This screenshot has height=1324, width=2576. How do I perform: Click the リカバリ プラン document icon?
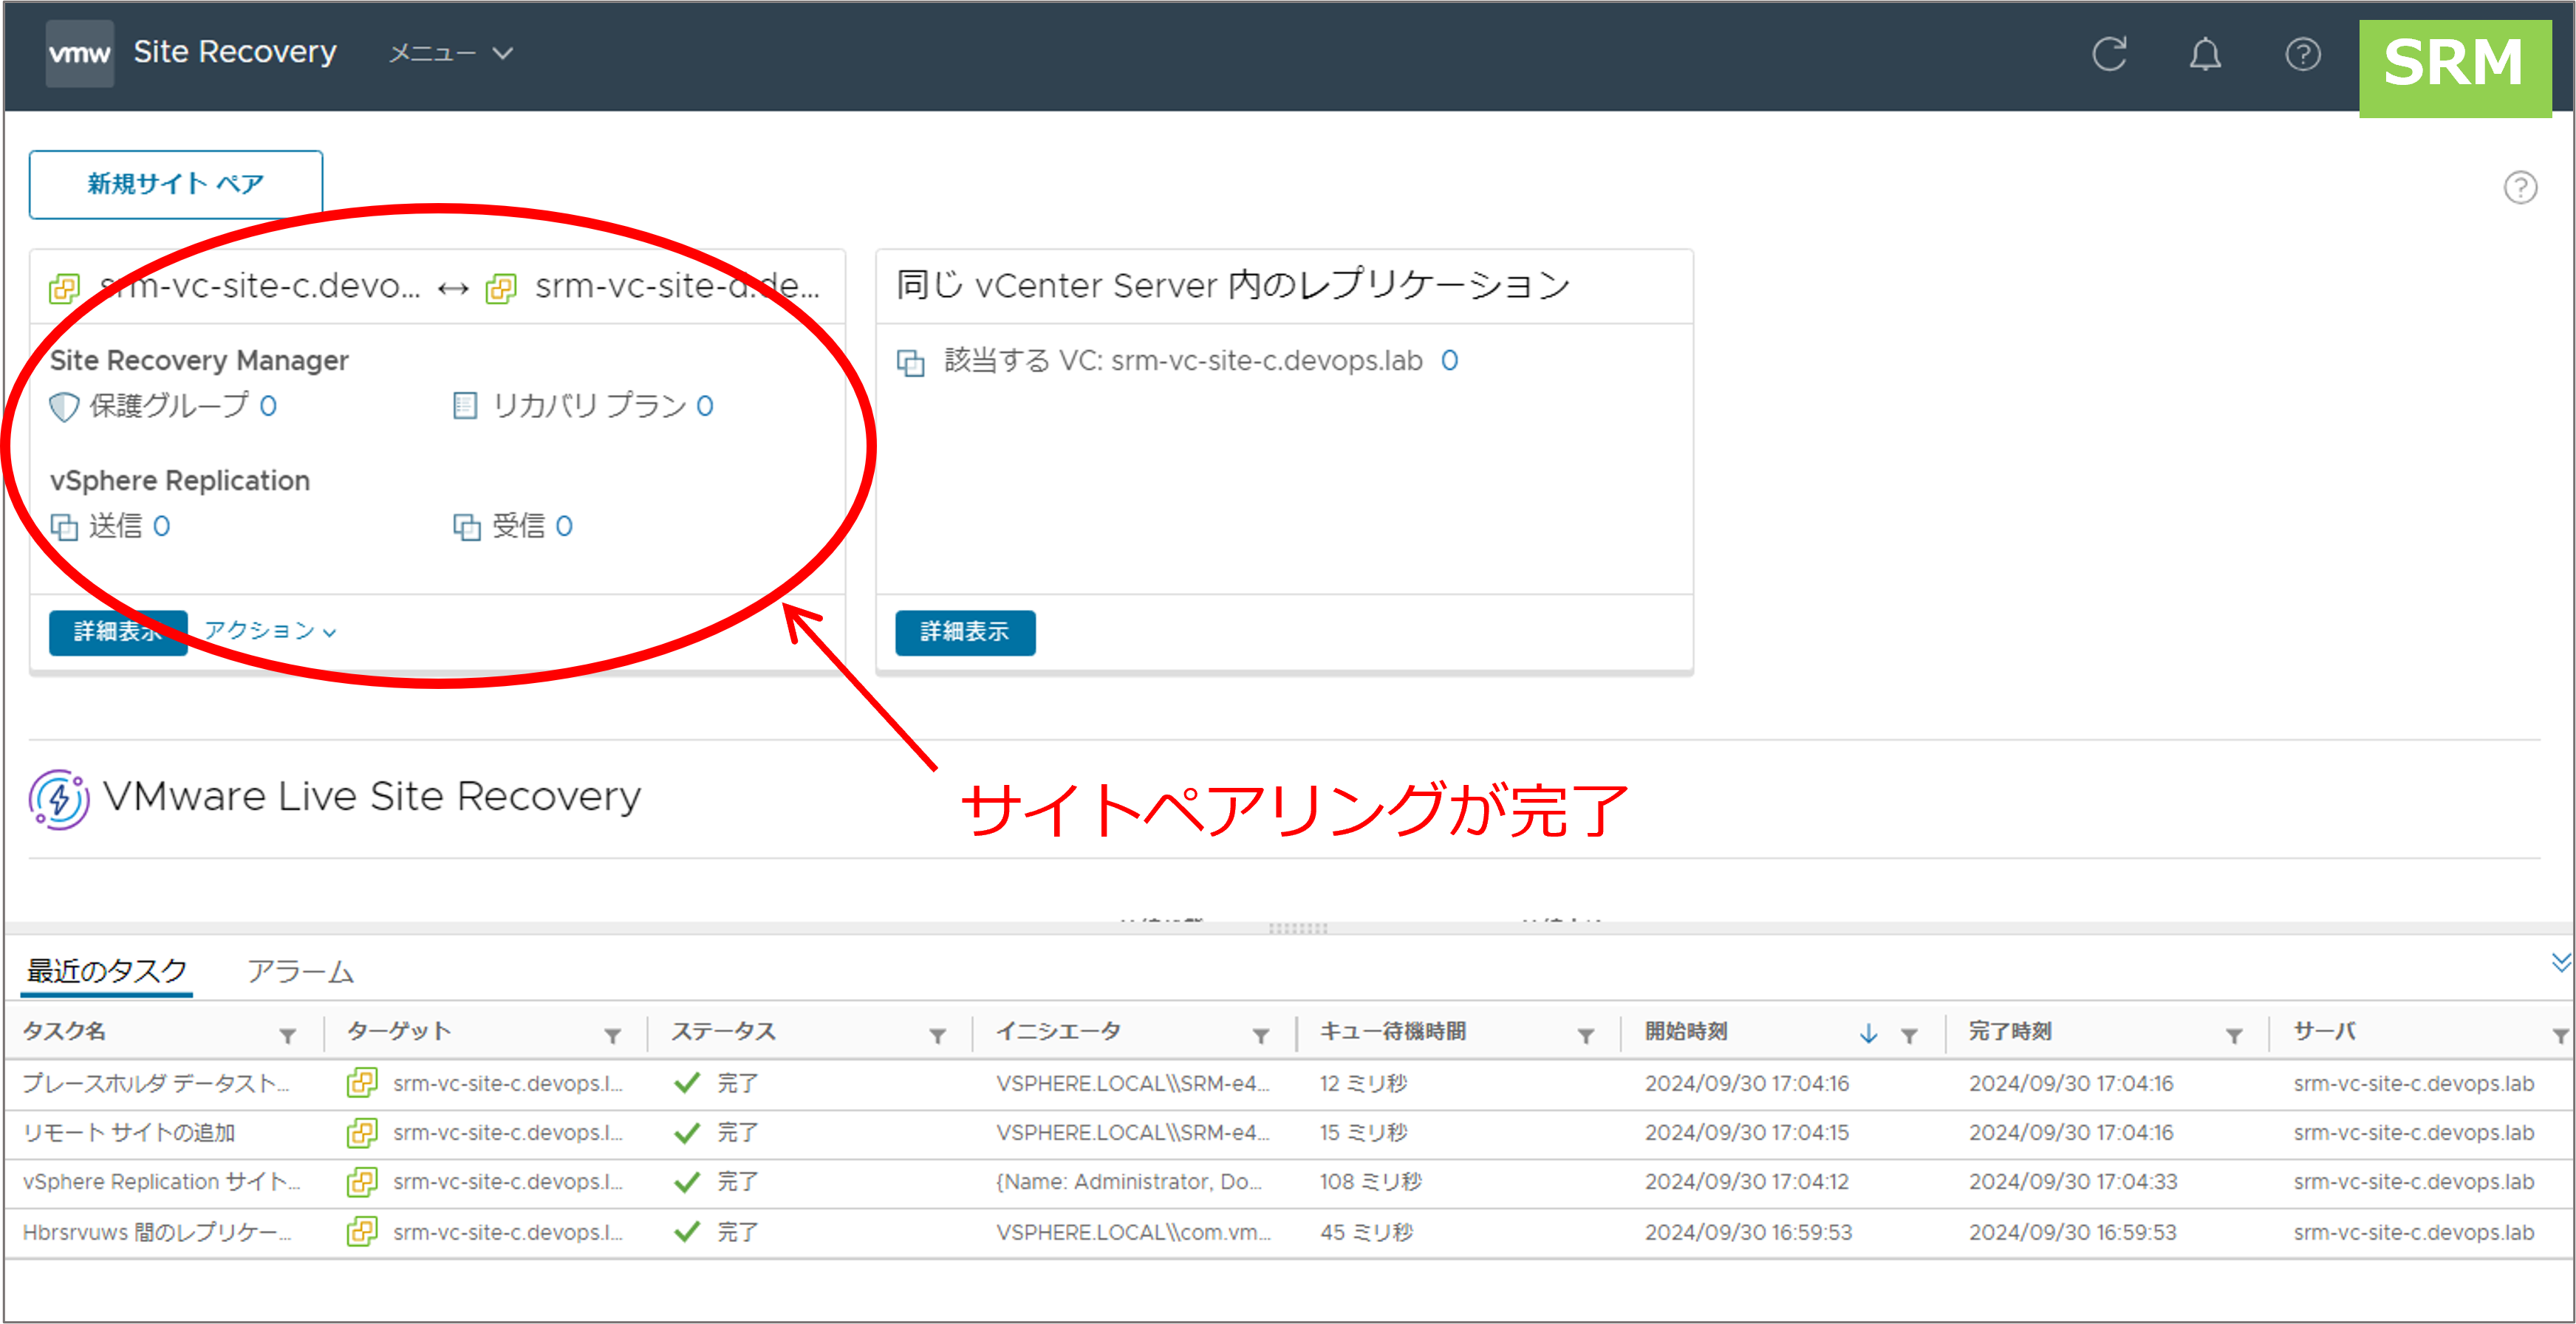coord(465,405)
